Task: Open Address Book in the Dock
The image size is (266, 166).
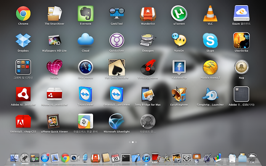Action: coord(106,158)
